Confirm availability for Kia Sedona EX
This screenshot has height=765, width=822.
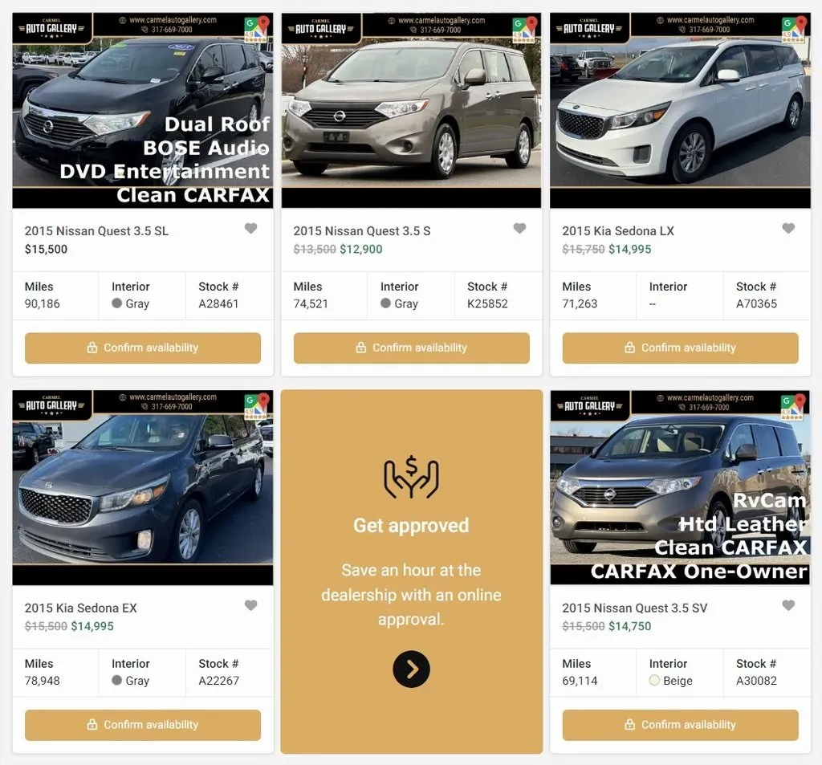coord(143,725)
